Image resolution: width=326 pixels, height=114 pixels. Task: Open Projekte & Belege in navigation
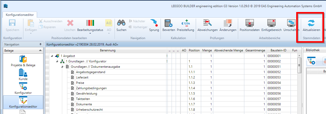coord(23,61)
